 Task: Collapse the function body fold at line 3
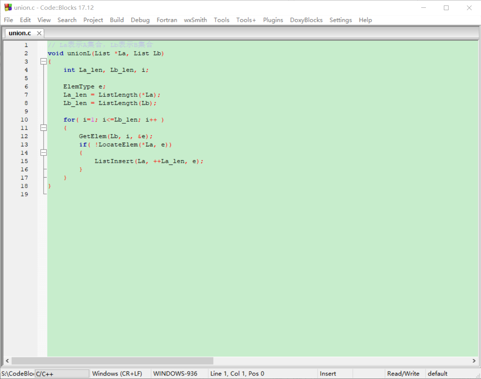point(43,62)
